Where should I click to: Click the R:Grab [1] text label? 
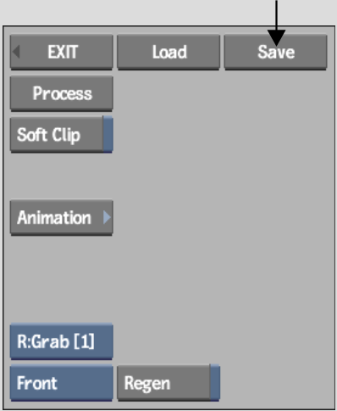56,342
